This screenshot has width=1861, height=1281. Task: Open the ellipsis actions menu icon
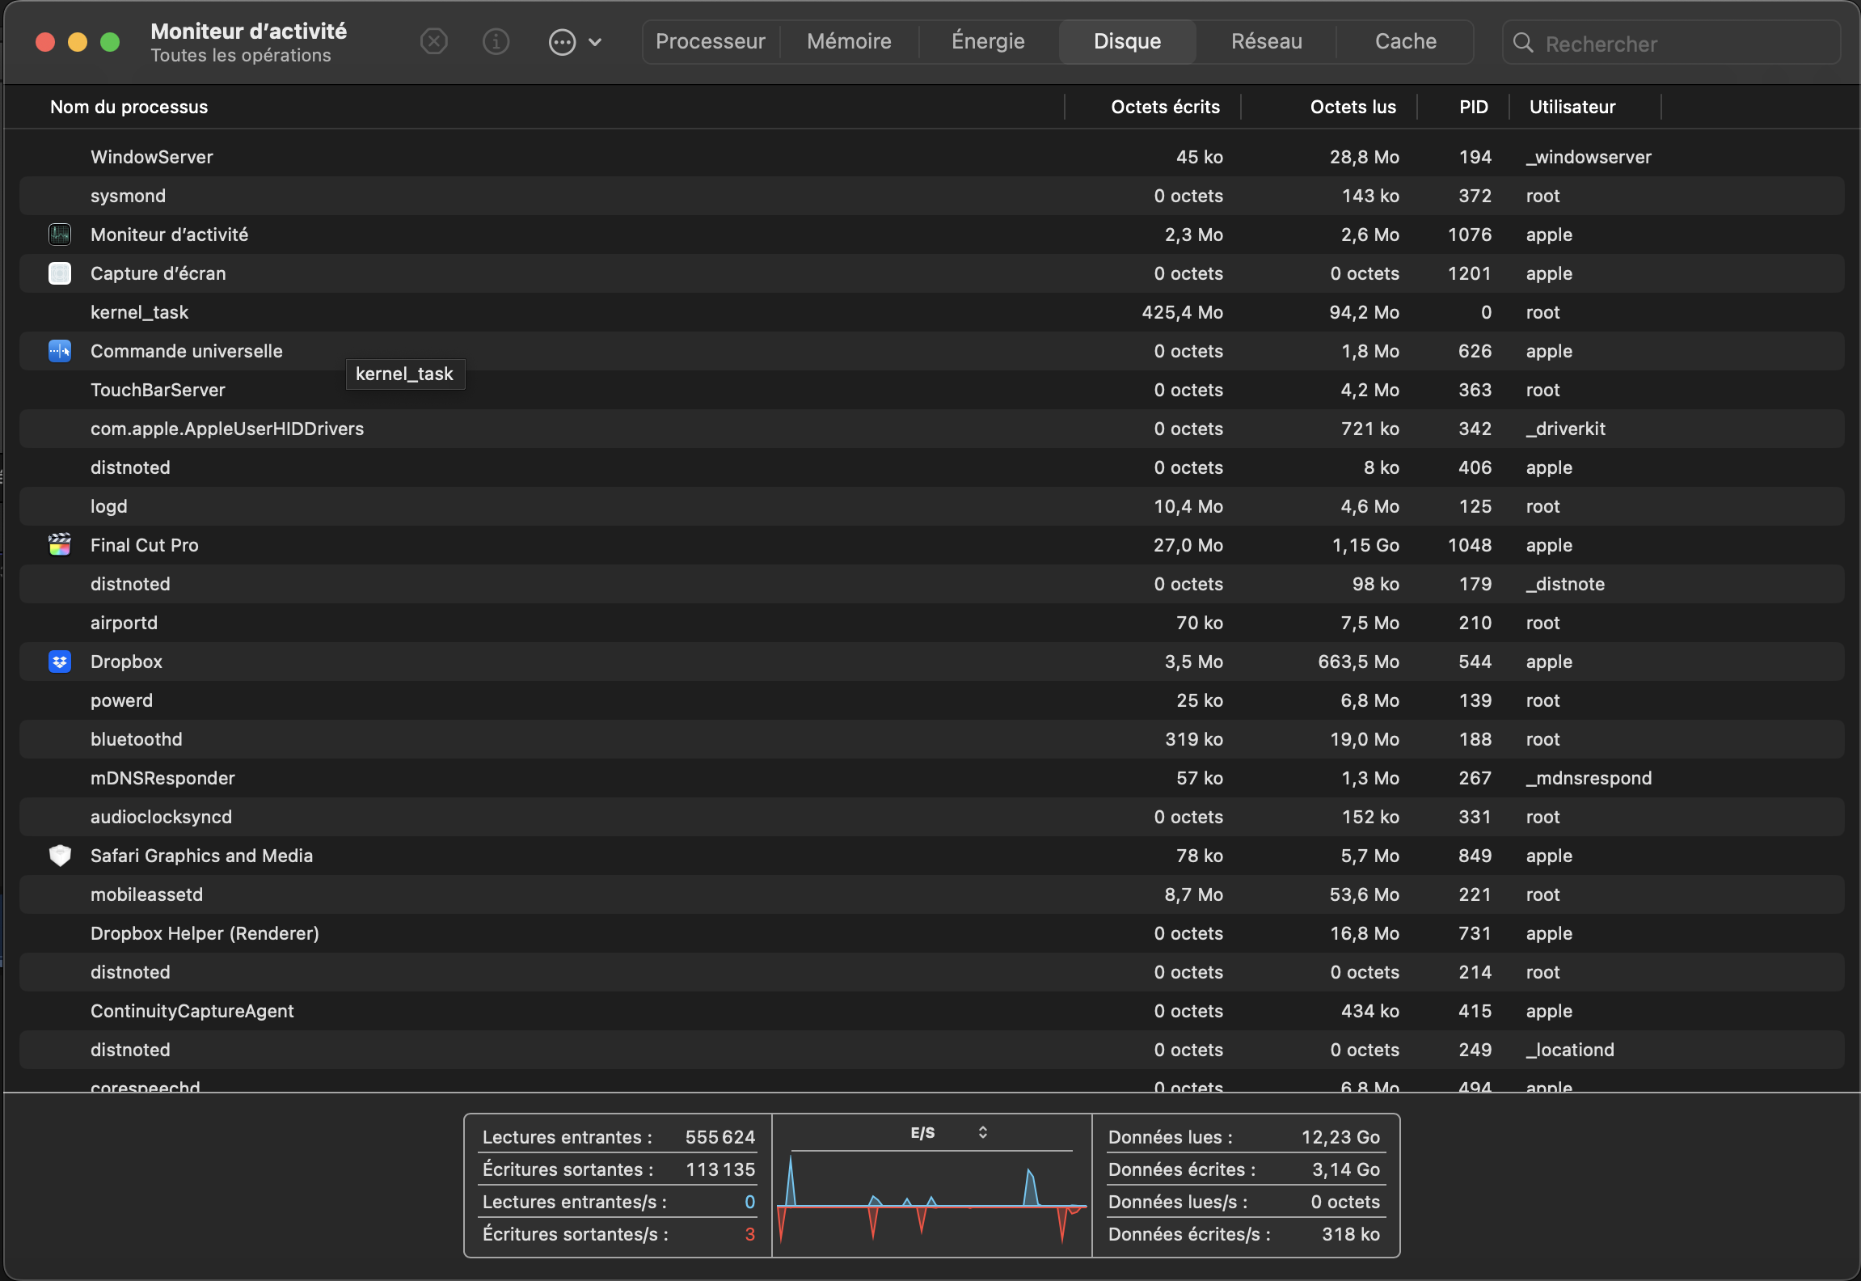562,42
